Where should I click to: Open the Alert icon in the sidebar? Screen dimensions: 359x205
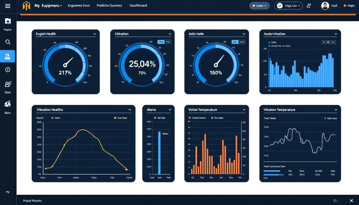(7, 104)
